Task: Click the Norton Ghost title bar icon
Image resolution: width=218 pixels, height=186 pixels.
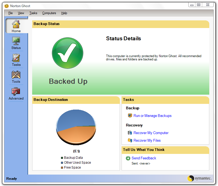Action: tap(7, 6)
